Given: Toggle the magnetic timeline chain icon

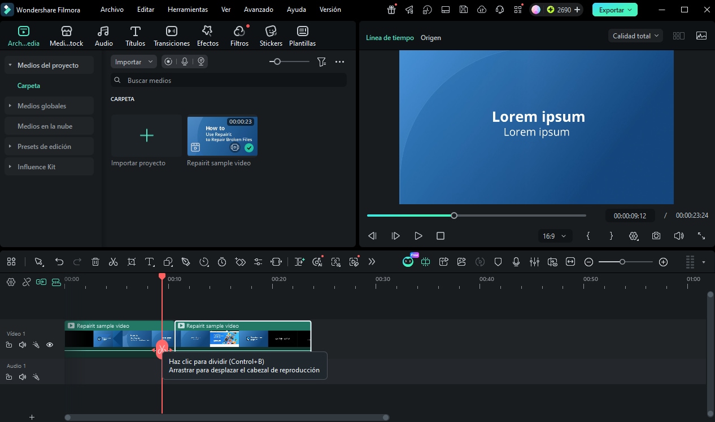Looking at the screenshot, I should tap(27, 282).
